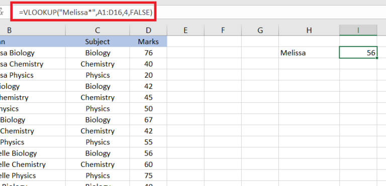Select column E header

[x=185, y=30]
